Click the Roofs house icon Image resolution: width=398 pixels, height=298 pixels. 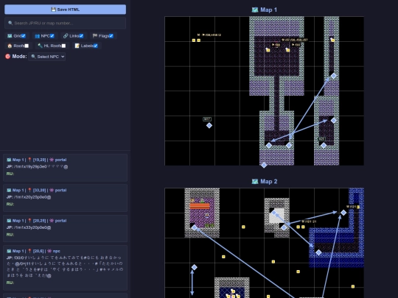10,46
